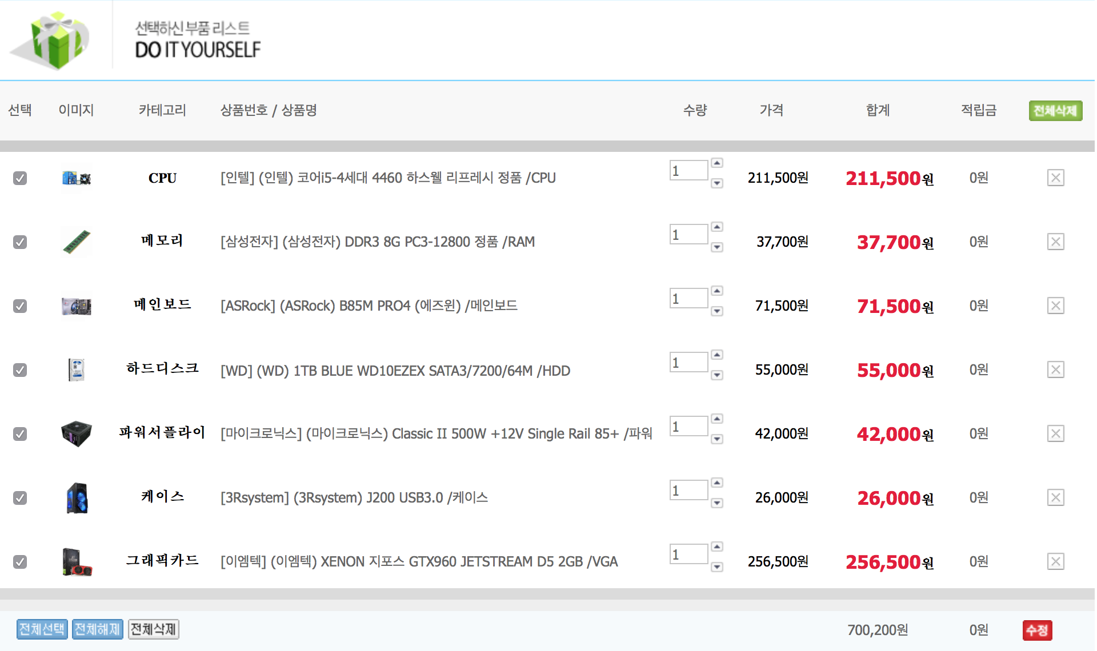Delete the WD hard disk row
Viewport: 1097px width, 651px height.
pyautogui.click(x=1055, y=370)
